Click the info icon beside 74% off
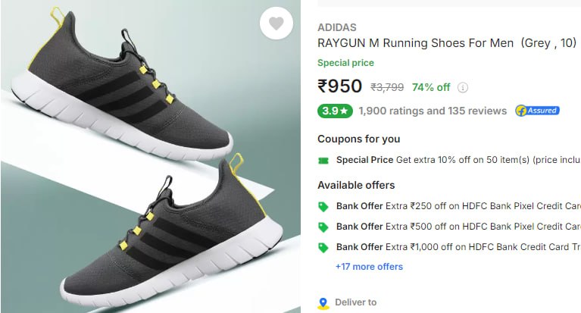Screen dimensions: 581x313 click(x=463, y=87)
